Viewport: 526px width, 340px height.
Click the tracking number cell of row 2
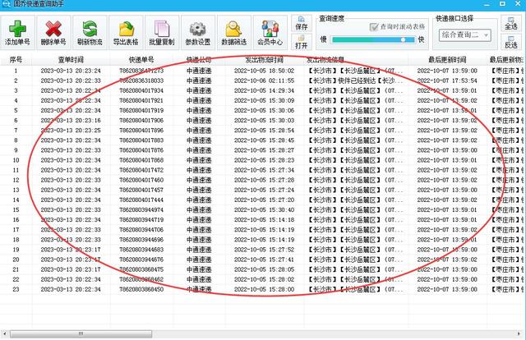click(x=141, y=80)
